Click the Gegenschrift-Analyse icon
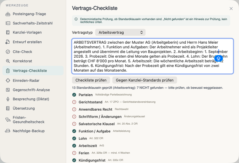The height and width of the screenshot is (163, 239). [x=8, y=90]
